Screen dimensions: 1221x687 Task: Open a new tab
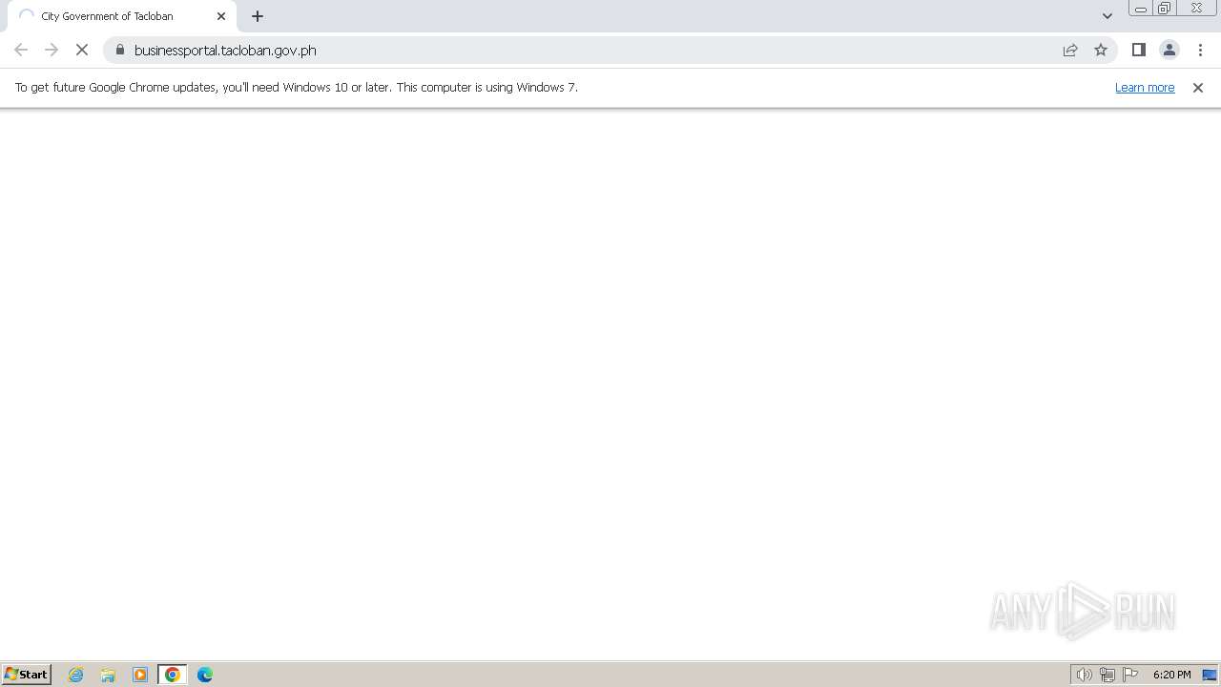(x=258, y=16)
